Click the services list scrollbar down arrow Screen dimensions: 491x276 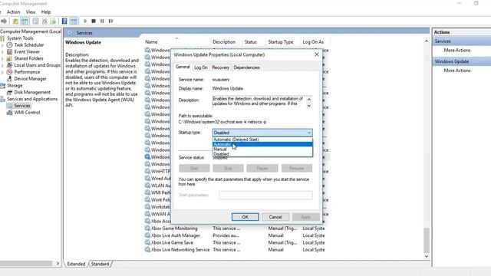tap(427, 256)
